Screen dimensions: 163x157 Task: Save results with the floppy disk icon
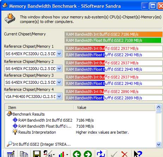[x=37, y=154]
